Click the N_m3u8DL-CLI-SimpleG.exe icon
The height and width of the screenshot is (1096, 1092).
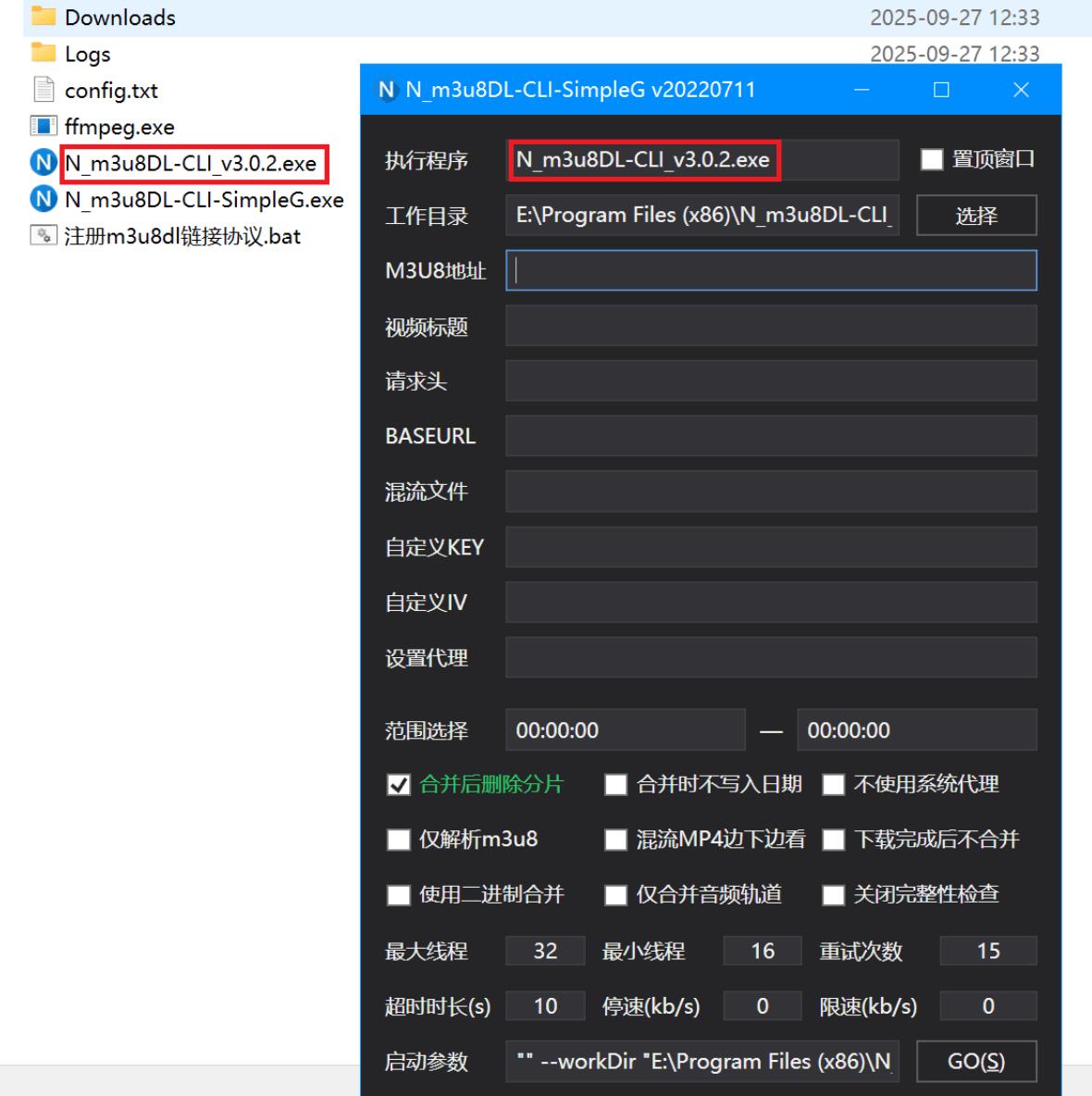tap(43, 199)
